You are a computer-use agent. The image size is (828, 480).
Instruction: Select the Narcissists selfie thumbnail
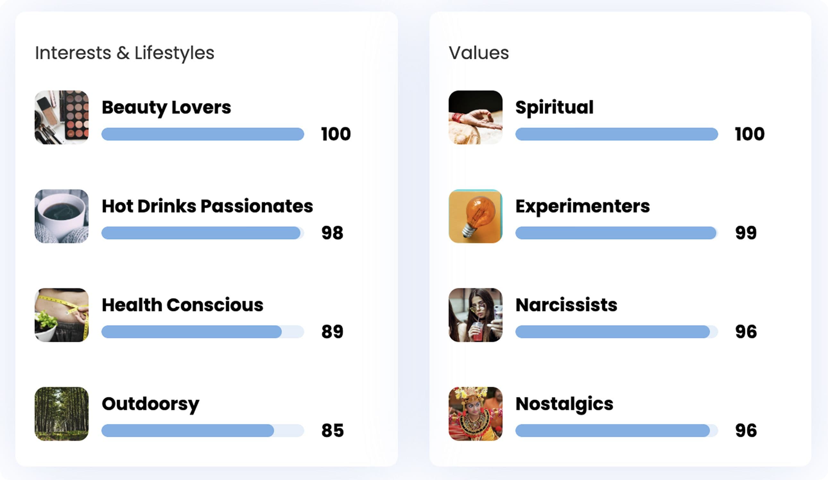click(x=475, y=315)
